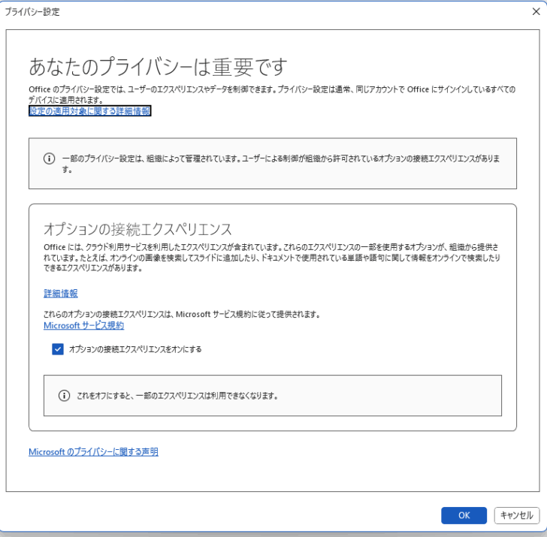Toggle オプションの接続エクスペリエンスをオンにする checkbox
This screenshot has height=537, width=547.
pyautogui.click(x=58, y=349)
